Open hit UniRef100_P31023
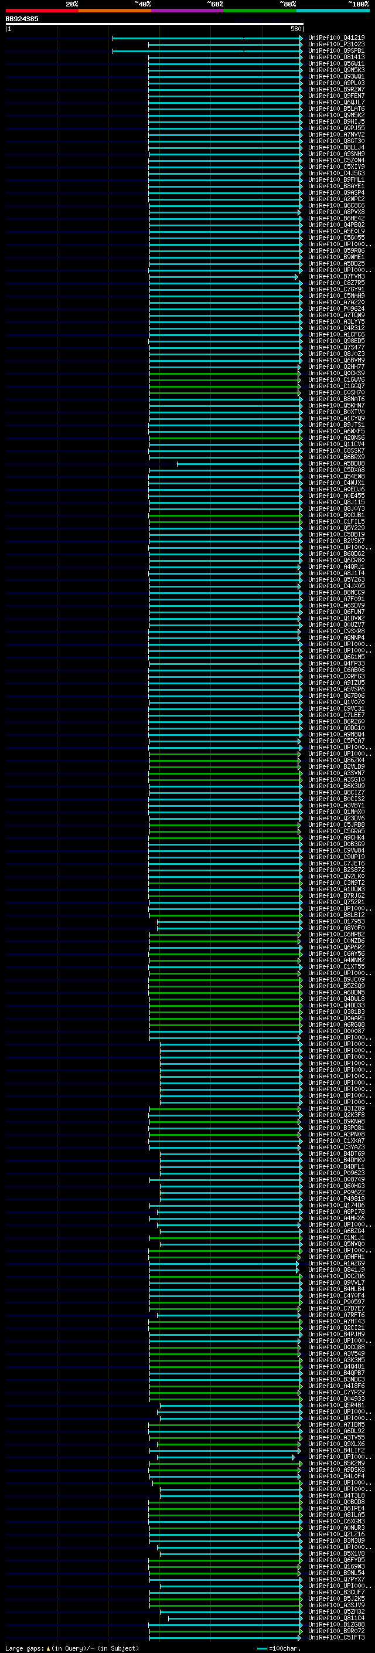375x1653 pixels. [336, 45]
